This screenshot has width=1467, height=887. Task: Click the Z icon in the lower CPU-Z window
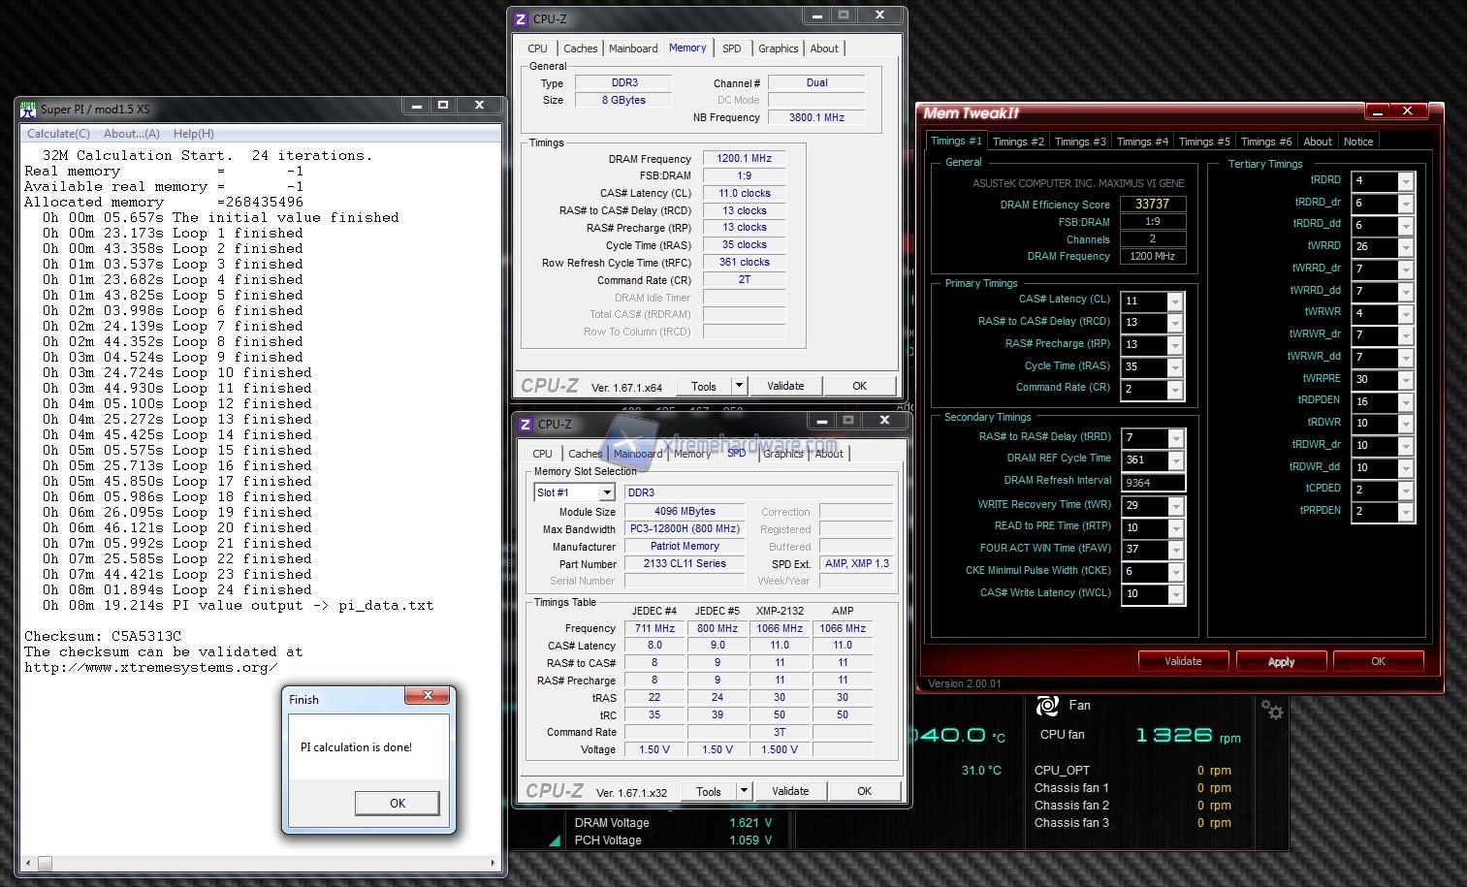[526, 424]
